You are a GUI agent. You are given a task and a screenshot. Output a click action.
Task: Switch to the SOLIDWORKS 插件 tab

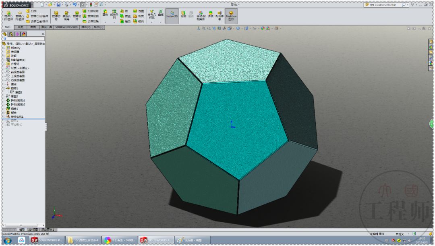[67, 27]
